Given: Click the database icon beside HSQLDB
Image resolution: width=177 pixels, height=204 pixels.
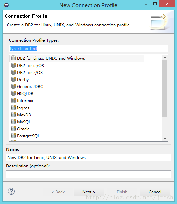Looking at the screenshot, I should 13,93.
